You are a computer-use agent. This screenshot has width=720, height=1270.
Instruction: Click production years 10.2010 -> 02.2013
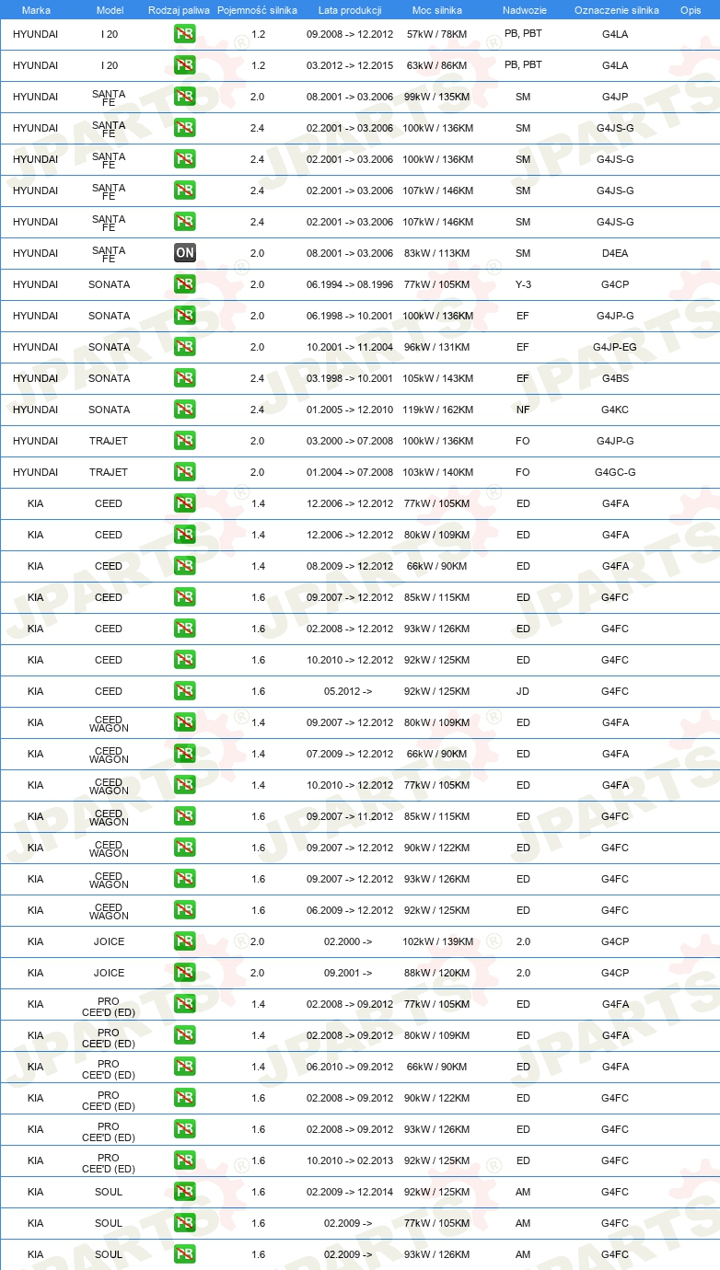pos(350,1160)
